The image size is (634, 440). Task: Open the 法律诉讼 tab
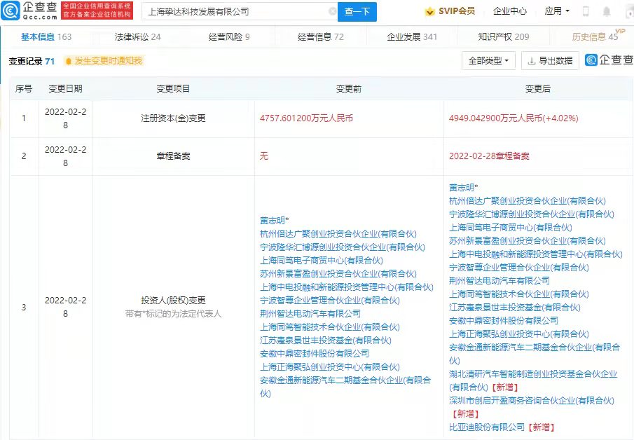pos(137,36)
